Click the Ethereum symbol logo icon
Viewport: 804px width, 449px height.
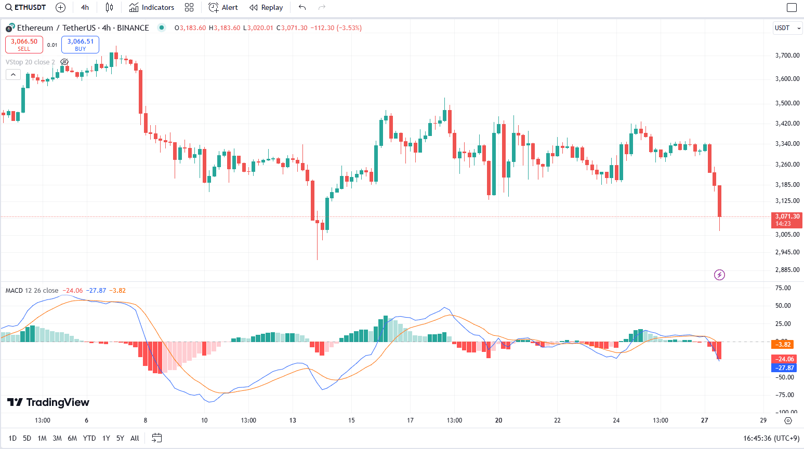(x=10, y=28)
